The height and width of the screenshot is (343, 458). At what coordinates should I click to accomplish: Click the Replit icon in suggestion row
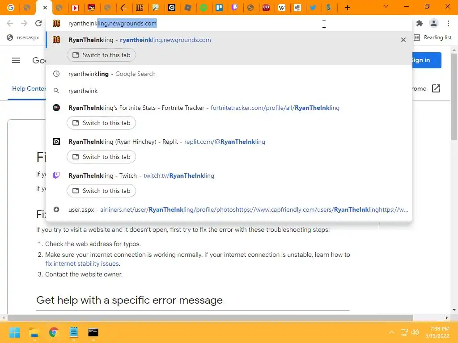[x=56, y=142]
